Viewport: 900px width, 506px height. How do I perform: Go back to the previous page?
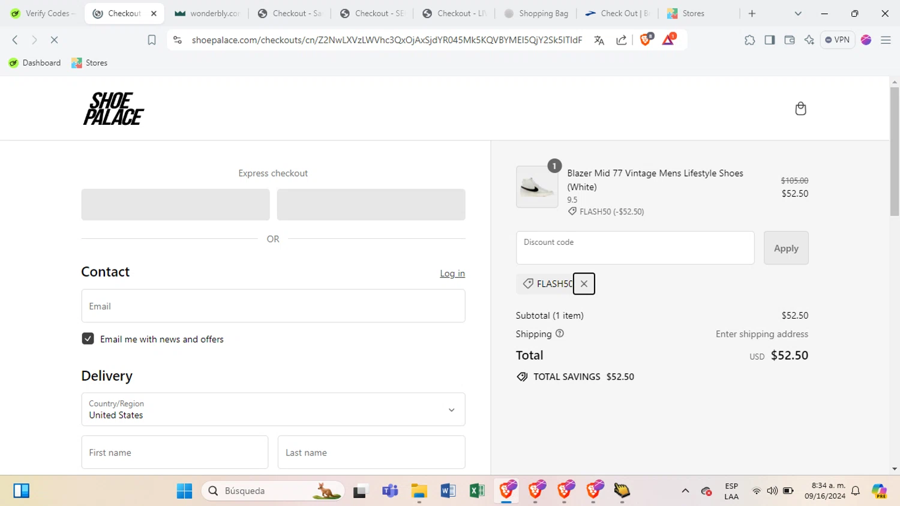coord(15,40)
